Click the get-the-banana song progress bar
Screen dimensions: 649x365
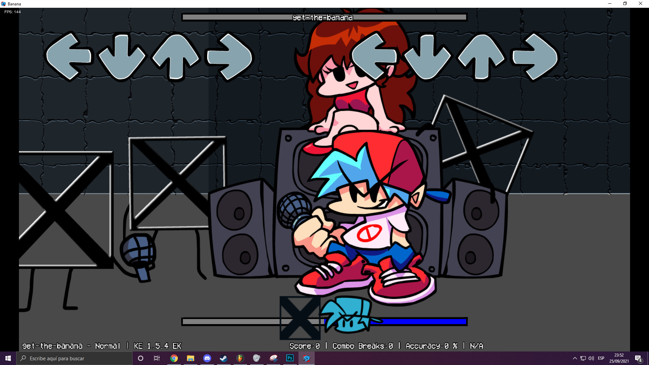(x=324, y=17)
